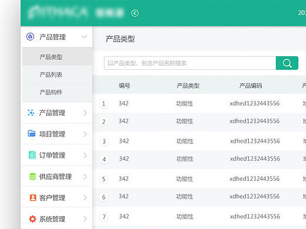Click xdhed1232443556 in row 7

(255, 216)
